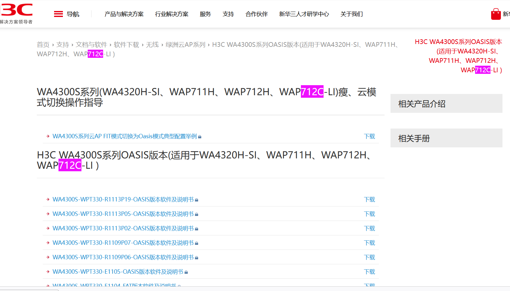Select 服务 in the top navigation
The width and height of the screenshot is (510, 291).
(205, 14)
